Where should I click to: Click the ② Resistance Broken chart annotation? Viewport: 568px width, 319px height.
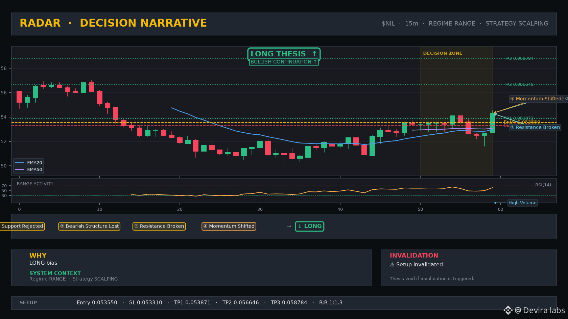tap(535, 127)
